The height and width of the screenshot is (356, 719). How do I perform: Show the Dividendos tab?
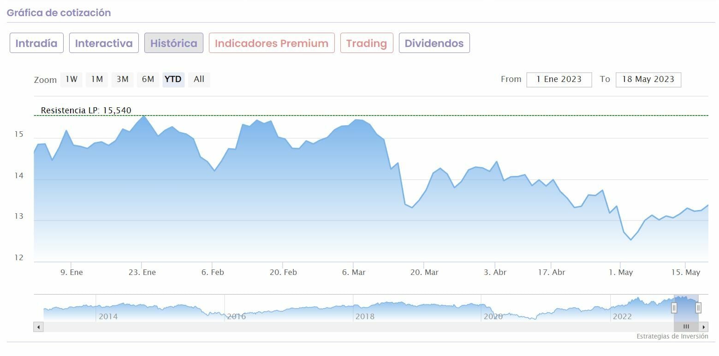(434, 43)
